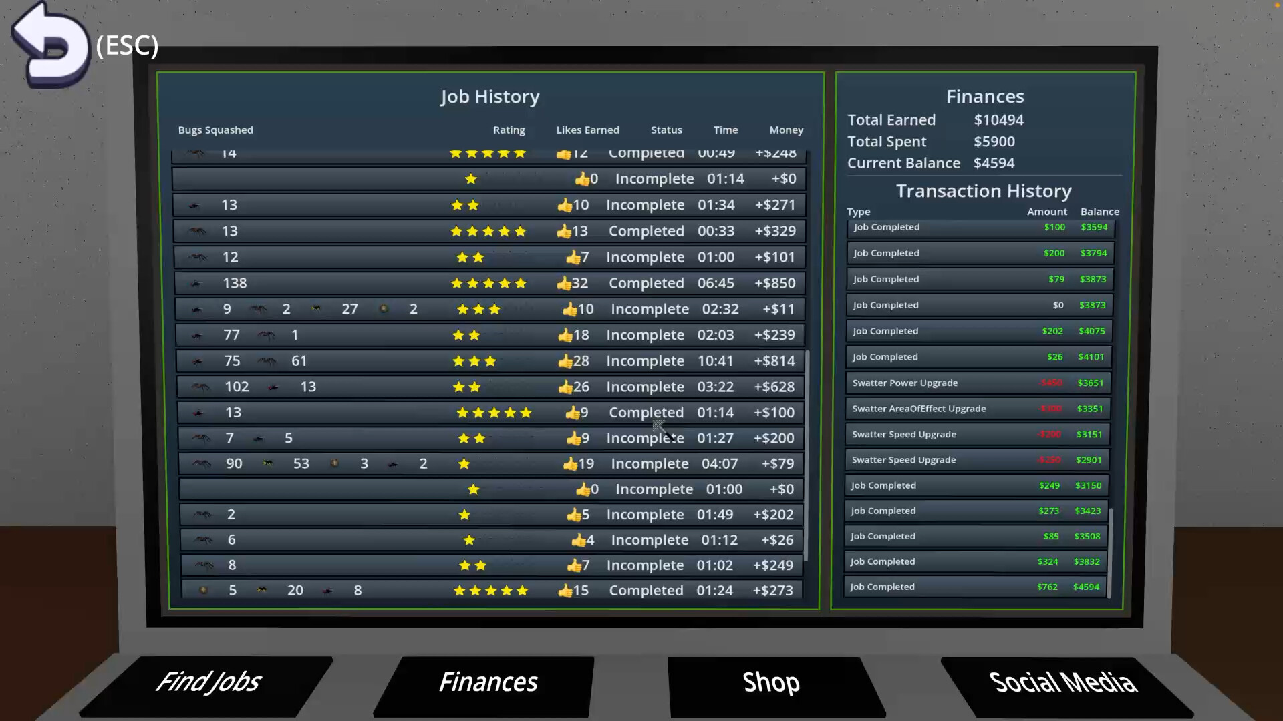Click the five-star rating on the 06:45 completed job
The image size is (1283, 721).
(x=488, y=283)
